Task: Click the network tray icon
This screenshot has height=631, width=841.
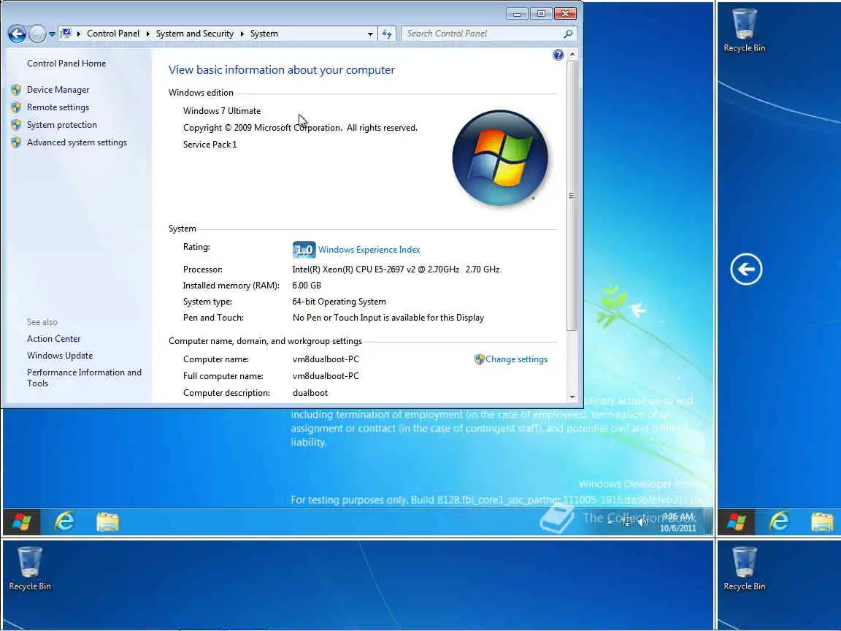Action: tap(626, 521)
